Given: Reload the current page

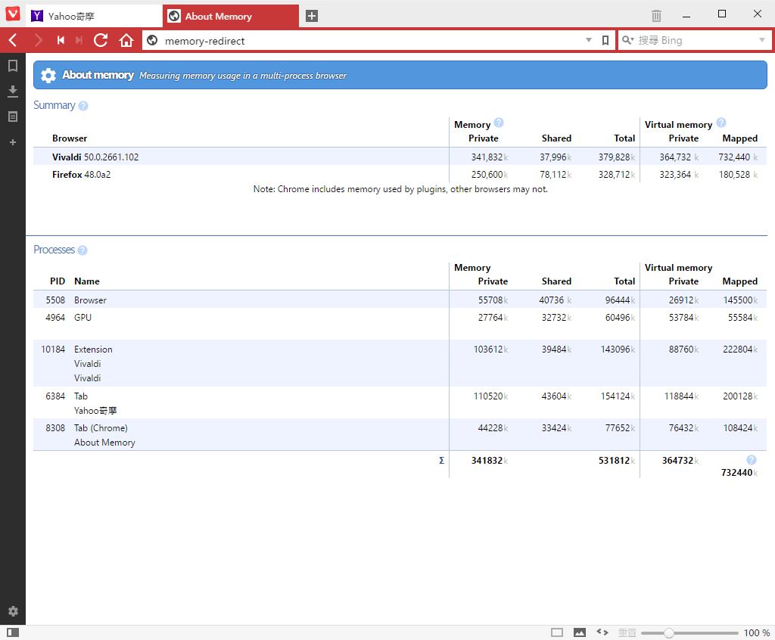Looking at the screenshot, I should [101, 40].
